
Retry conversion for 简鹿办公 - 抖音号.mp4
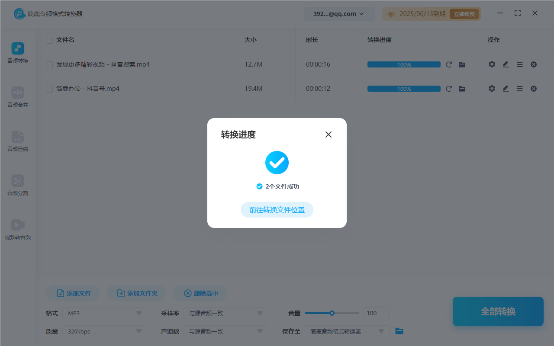[449, 89]
